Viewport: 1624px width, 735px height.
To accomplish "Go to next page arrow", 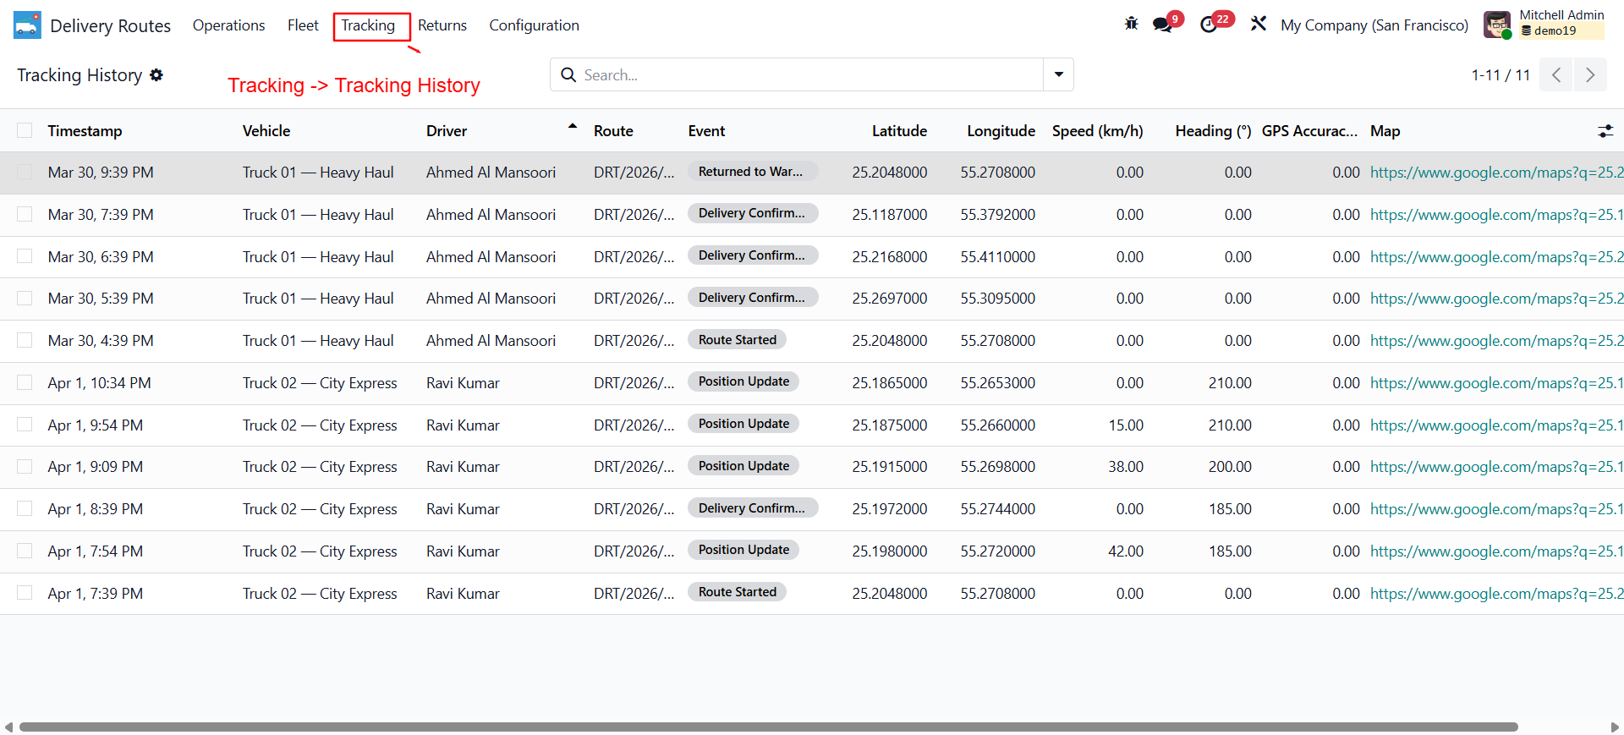I will [1590, 74].
